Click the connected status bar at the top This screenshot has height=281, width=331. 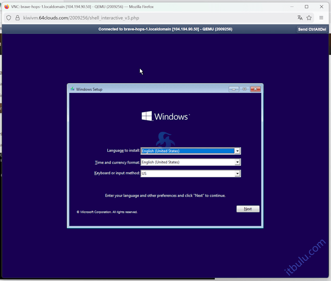165,29
